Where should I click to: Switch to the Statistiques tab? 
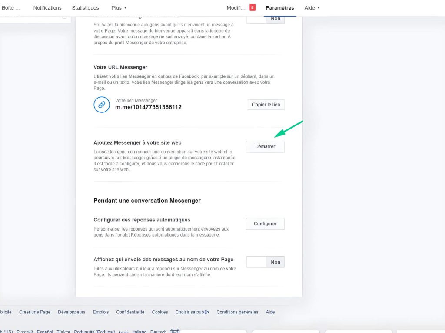tap(85, 8)
